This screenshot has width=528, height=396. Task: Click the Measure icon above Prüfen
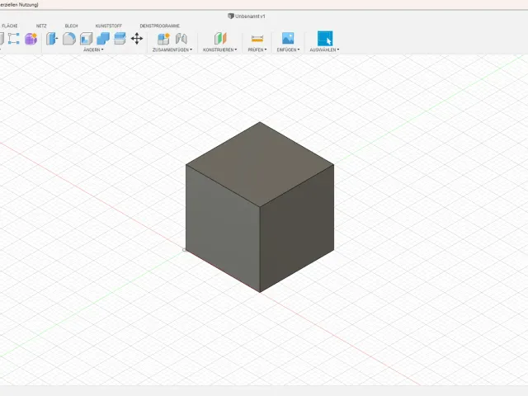point(257,39)
